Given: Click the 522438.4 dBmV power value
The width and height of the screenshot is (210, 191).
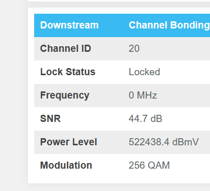Looking at the screenshot, I should [164, 142].
